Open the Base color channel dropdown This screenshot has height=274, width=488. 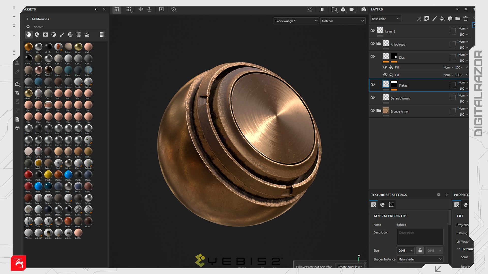(385, 19)
